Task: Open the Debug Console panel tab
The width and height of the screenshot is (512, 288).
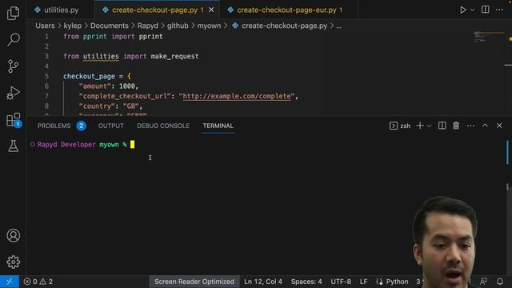Action: (x=163, y=126)
